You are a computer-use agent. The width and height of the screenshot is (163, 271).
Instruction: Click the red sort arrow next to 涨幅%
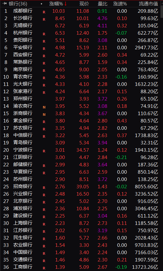tap(66, 3)
